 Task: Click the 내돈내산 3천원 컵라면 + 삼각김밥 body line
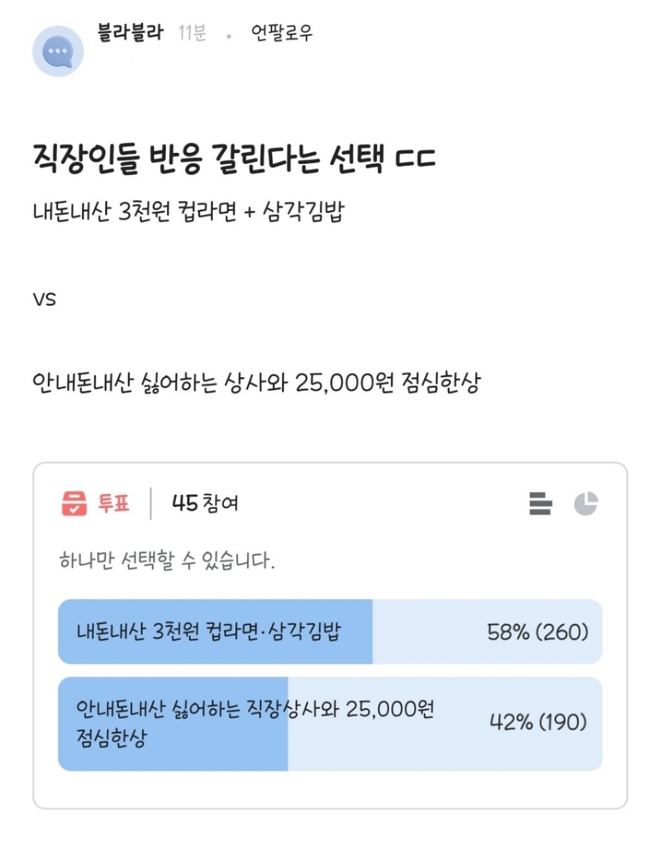point(189,212)
